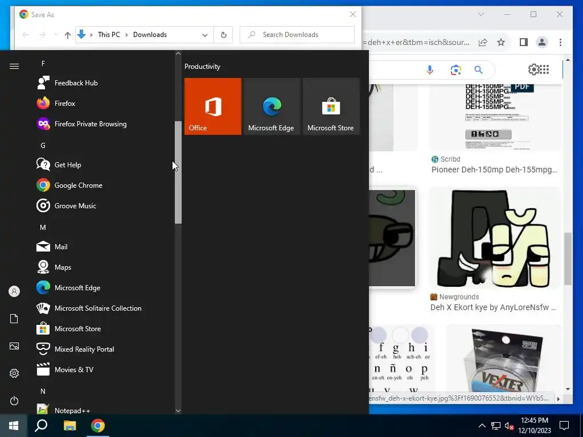Jump to letter G section header
This screenshot has height=437, width=583.
coord(43,145)
